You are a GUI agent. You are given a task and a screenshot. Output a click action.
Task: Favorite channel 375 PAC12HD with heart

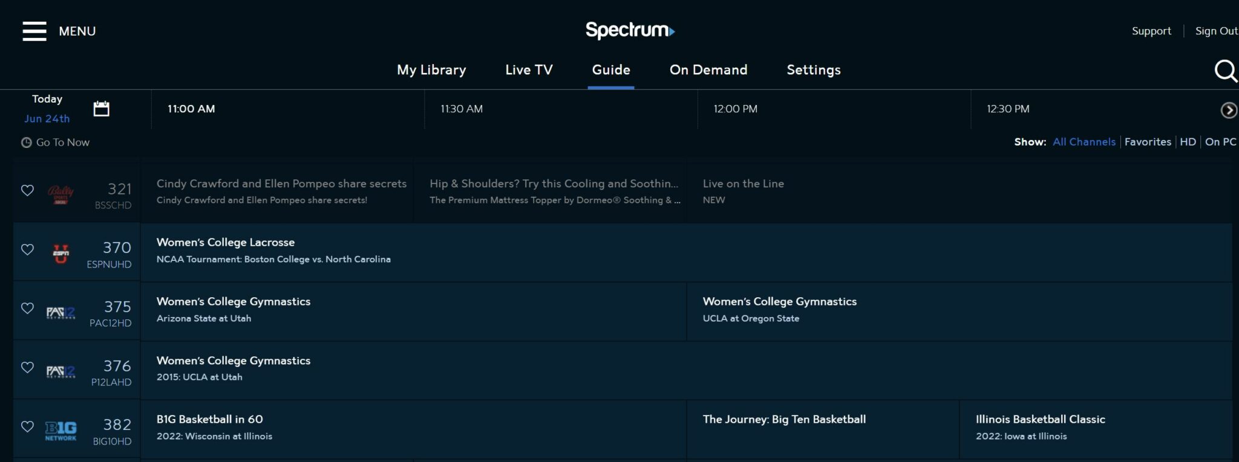coord(27,308)
